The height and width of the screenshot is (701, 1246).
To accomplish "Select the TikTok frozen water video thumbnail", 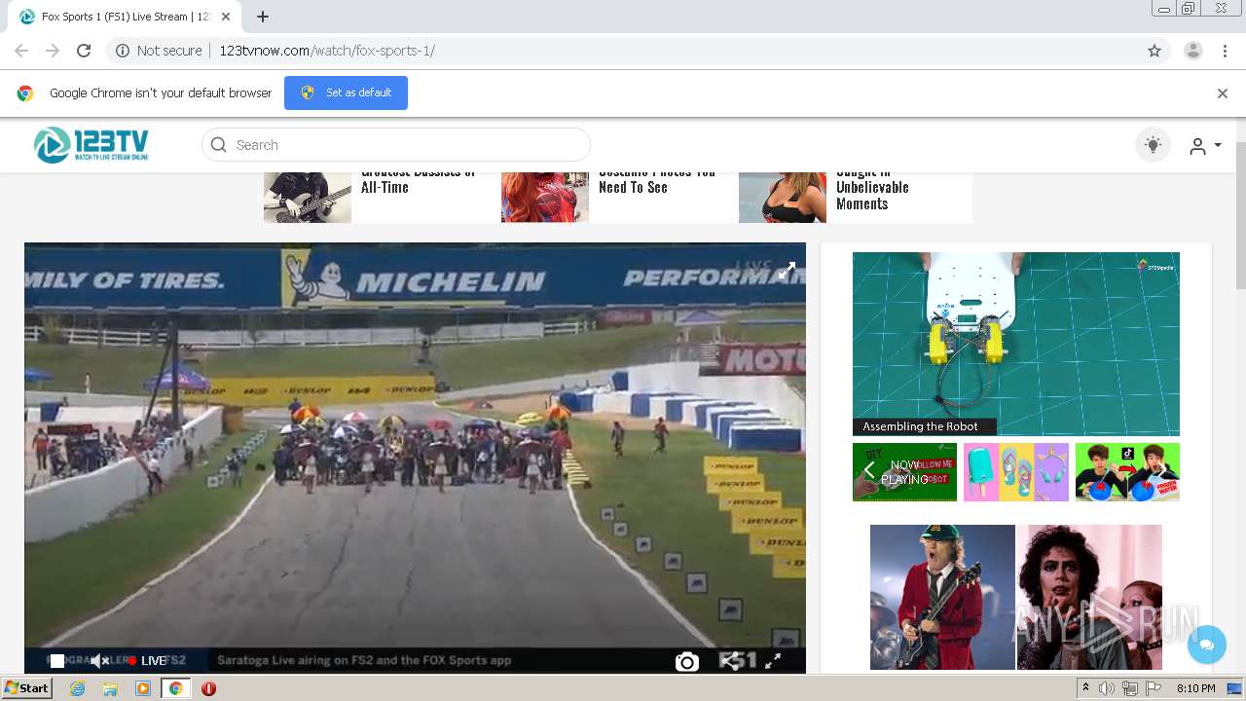I will pos(1127,472).
